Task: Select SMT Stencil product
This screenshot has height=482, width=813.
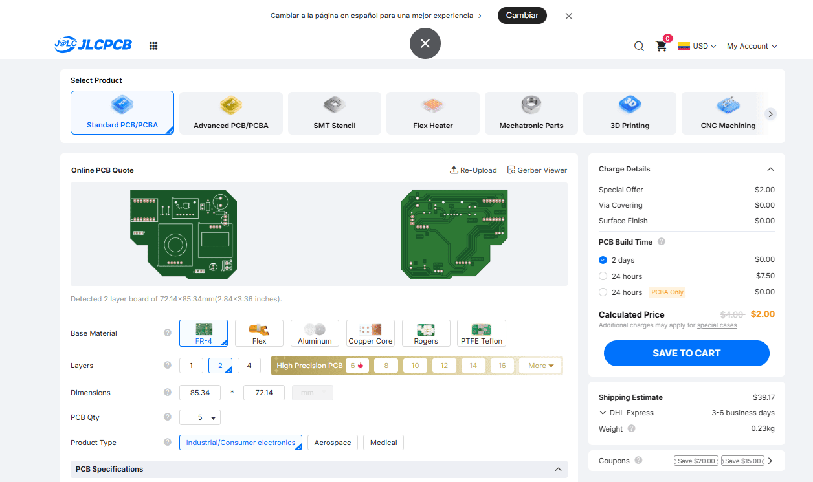Action: [335, 113]
